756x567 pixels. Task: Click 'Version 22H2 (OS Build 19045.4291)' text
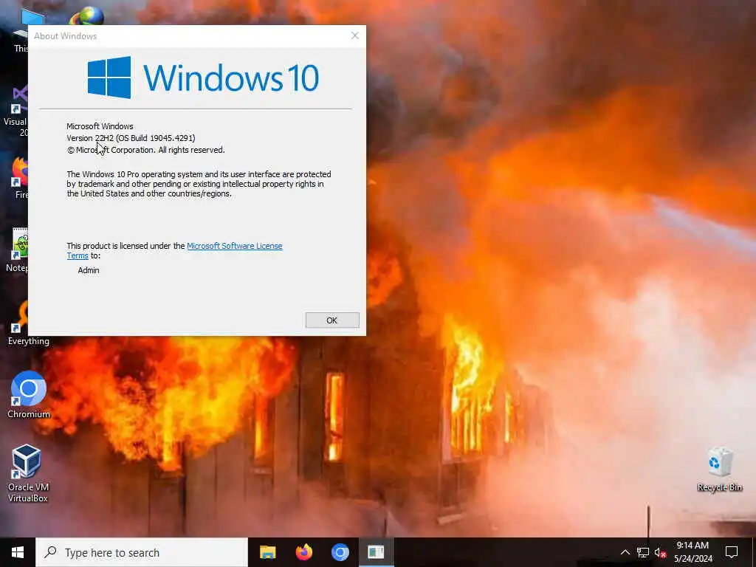click(131, 138)
